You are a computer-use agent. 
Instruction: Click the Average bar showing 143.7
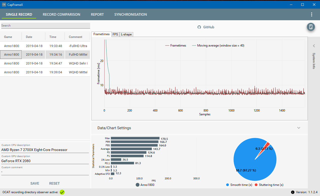131,149
